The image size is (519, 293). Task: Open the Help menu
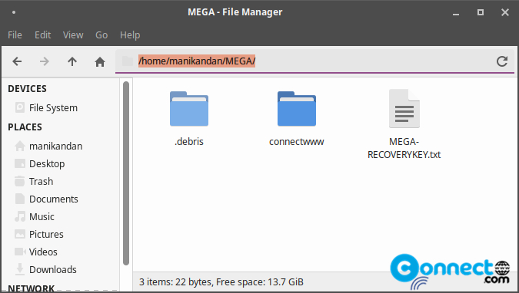point(130,35)
